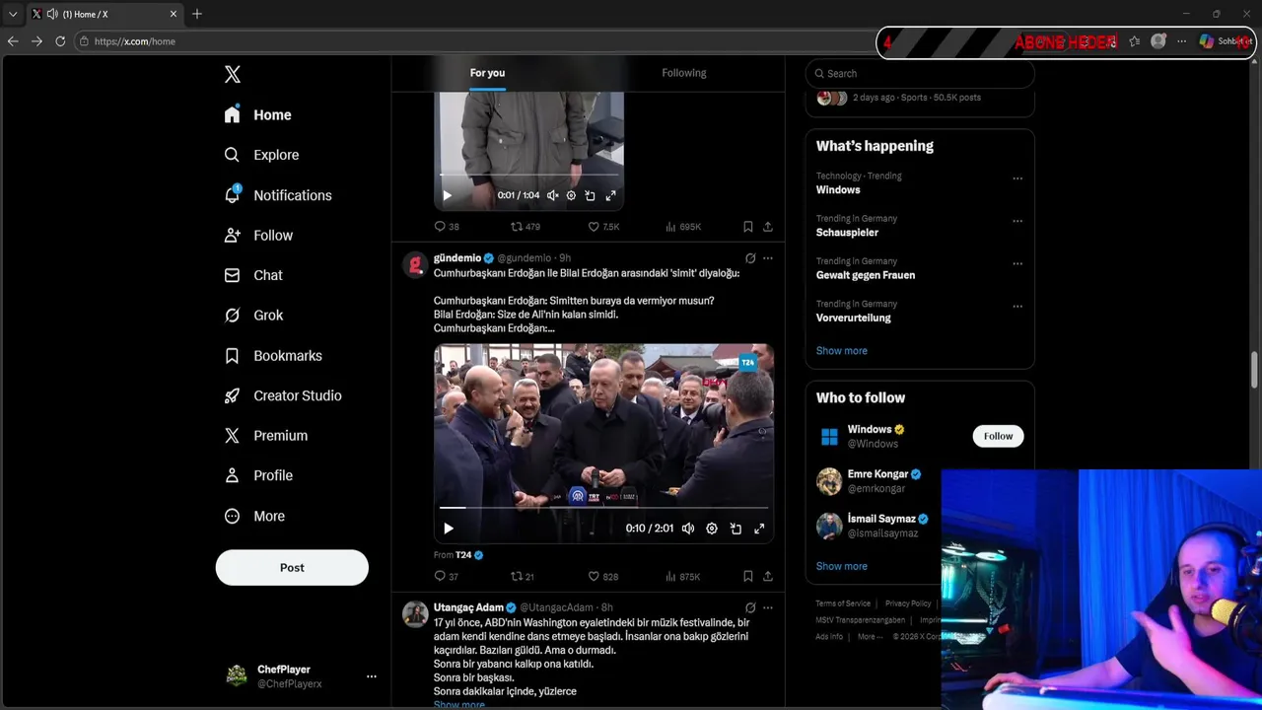The height and width of the screenshot is (710, 1262).
Task: Click the Post button
Action: (x=292, y=567)
